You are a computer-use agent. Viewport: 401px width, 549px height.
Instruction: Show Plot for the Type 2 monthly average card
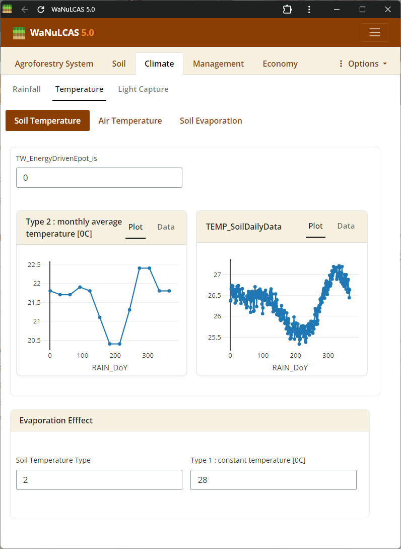click(x=136, y=227)
